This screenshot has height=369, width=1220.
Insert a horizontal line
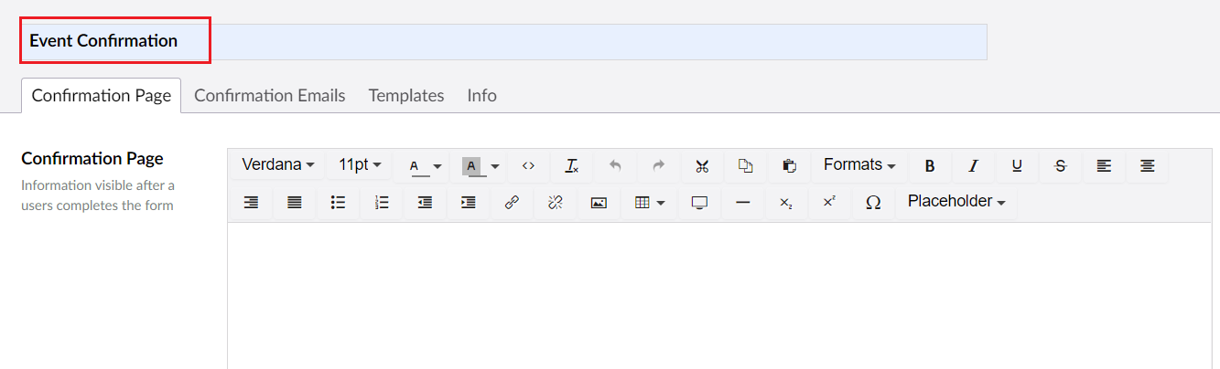(x=743, y=203)
